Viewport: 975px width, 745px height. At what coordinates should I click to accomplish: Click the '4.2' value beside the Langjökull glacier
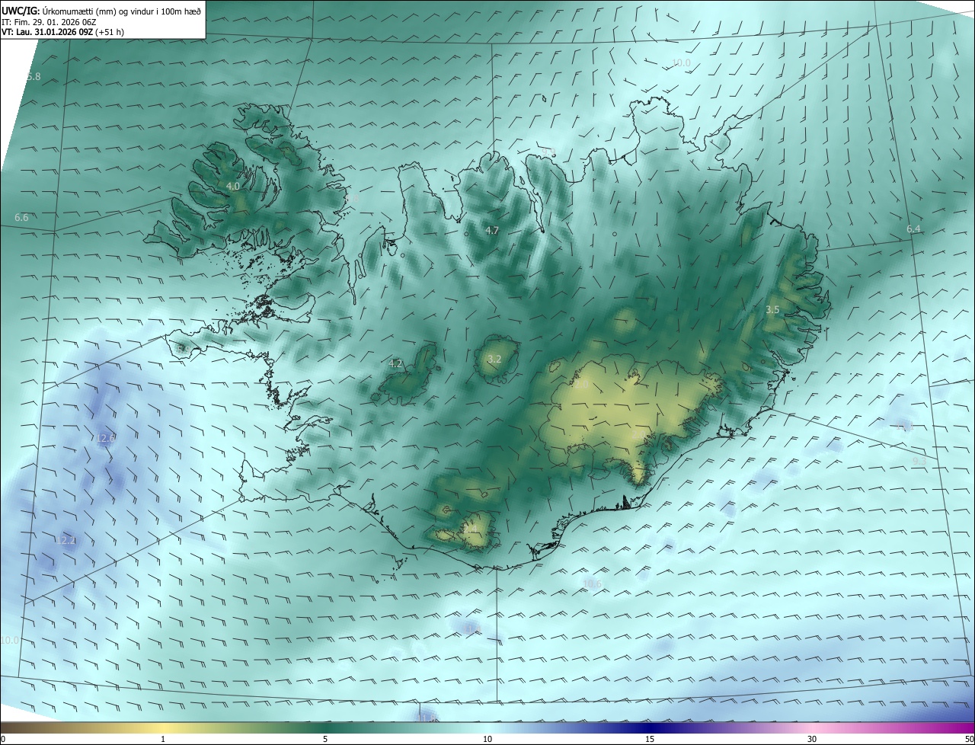click(x=395, y=364)
